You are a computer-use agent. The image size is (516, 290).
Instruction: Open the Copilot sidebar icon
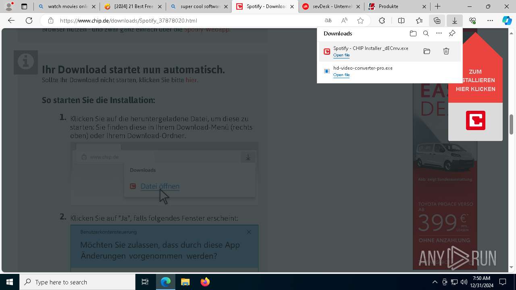[507, 21]
